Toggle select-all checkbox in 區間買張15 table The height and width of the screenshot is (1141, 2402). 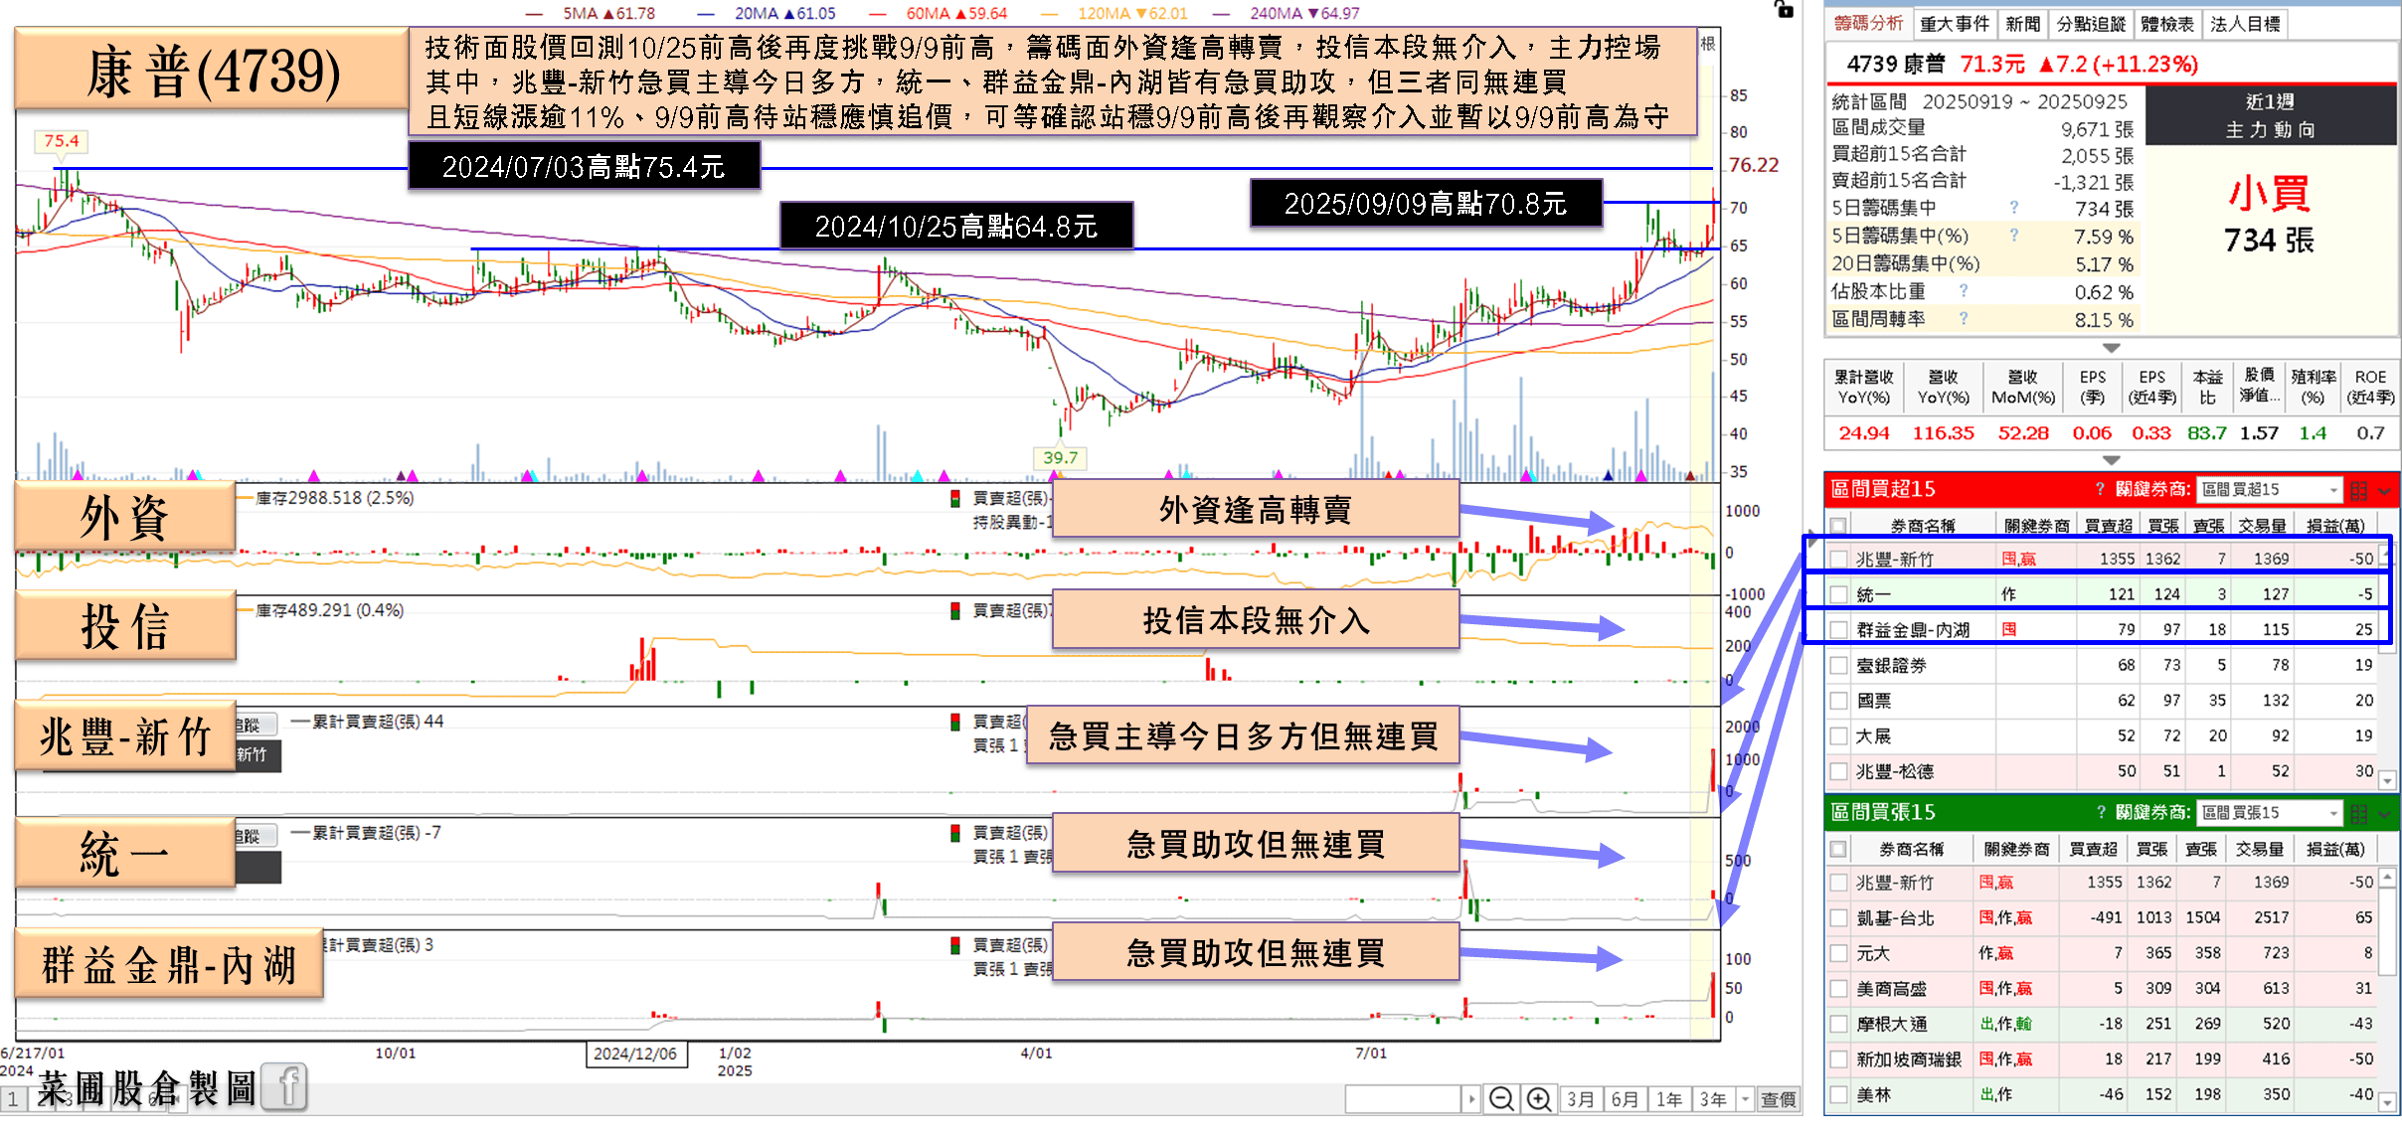(x=1838, y=849)
